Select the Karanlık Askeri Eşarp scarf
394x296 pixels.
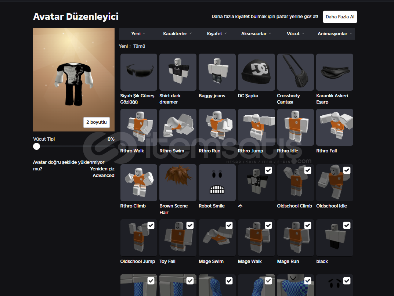point(335,72)
